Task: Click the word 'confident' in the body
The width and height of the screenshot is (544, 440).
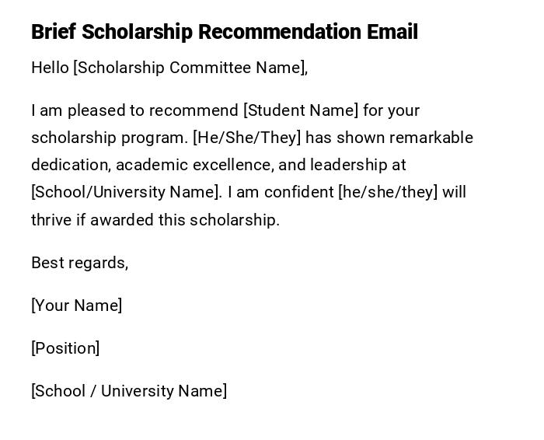Action: (299, 192)
